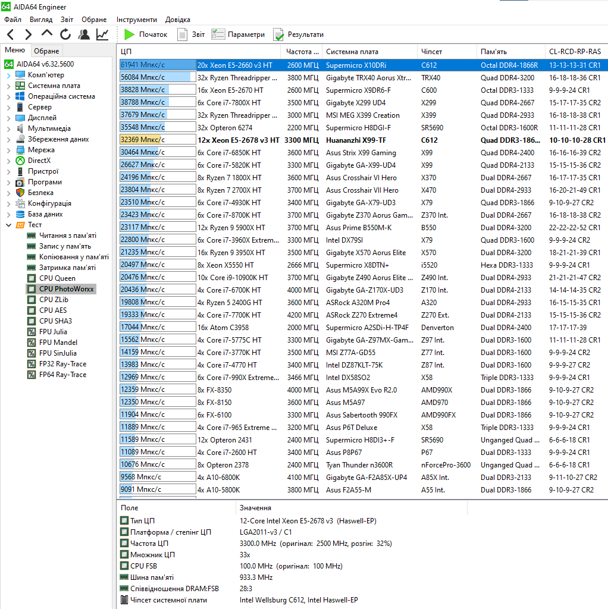Expand the Мультимедіа tree node
The image size is (608, 609).
pyautogui.click(x=9, y=129)
